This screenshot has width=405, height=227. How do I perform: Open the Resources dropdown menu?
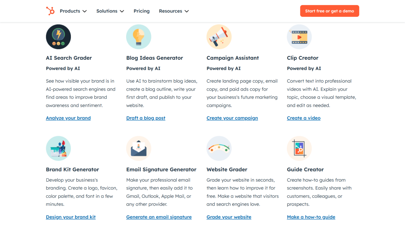(174, 11)
